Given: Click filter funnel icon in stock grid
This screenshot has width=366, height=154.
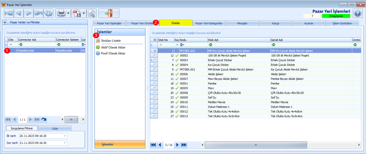Looking at the screenshot, I should click(151, 45).
